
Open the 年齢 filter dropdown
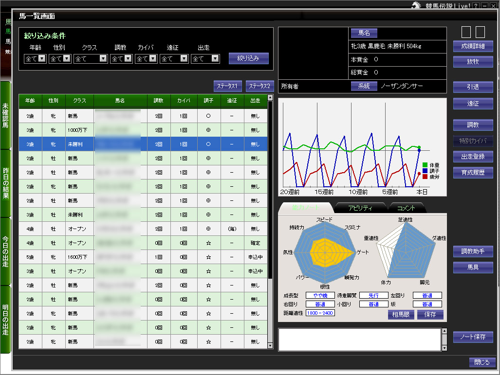[42, 59]
